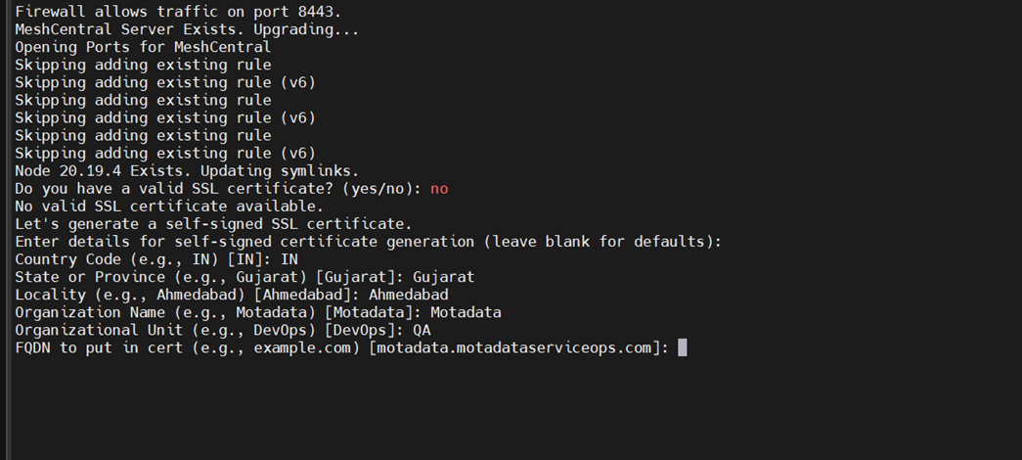Screen dimensions: 1022x460
Task: Click the entered Country Code value "IN"
Action: pos(289,259)
